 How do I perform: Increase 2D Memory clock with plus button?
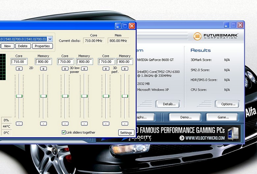(43, 69)
